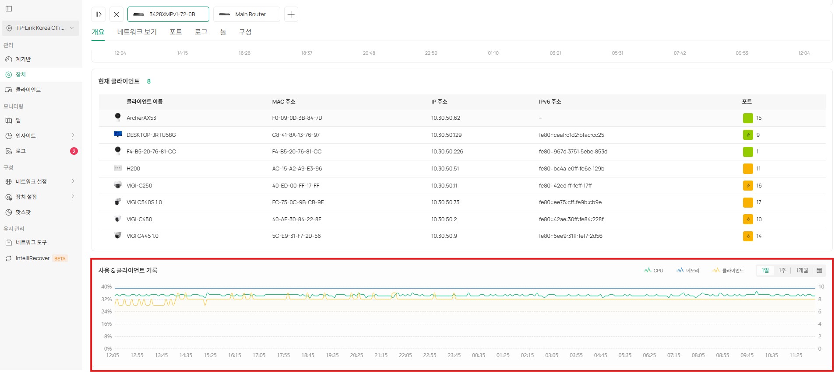Select the Main Router device tab
The image size is (835, 372).
(x=247, y=14)
